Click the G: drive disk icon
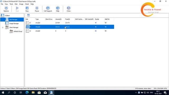 pyautogui.click(x=27, y=31)
